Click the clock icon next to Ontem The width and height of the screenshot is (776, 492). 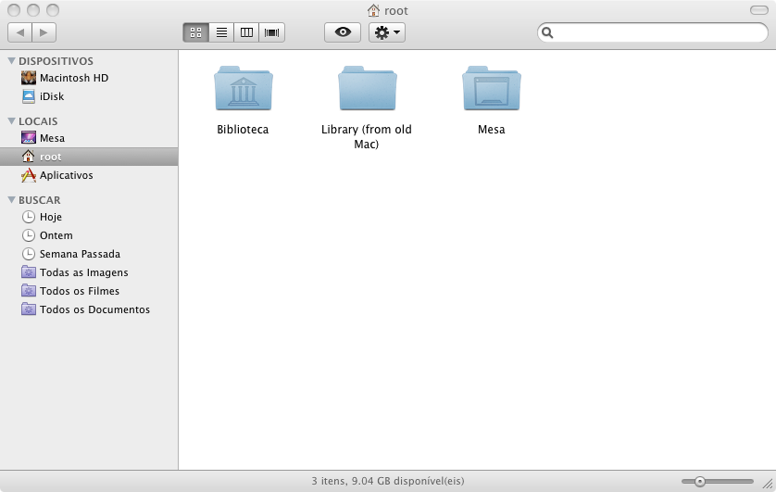coord(29,235)
